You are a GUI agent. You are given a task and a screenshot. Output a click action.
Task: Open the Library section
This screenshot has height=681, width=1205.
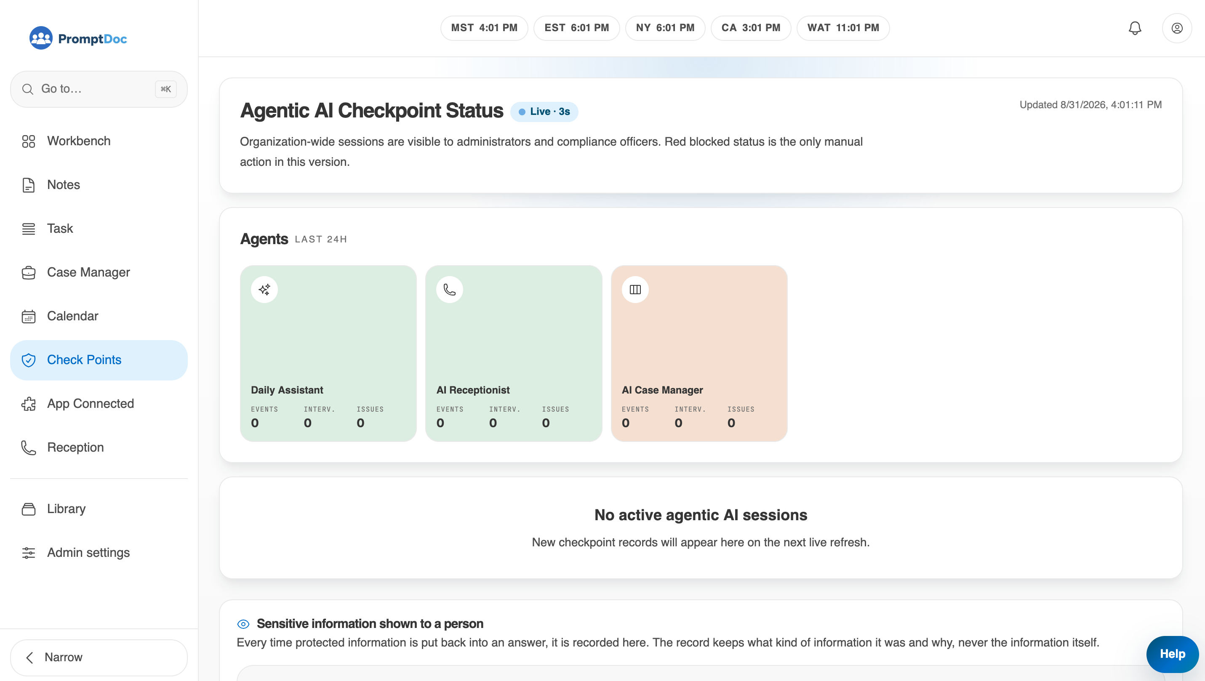[99, 509]
